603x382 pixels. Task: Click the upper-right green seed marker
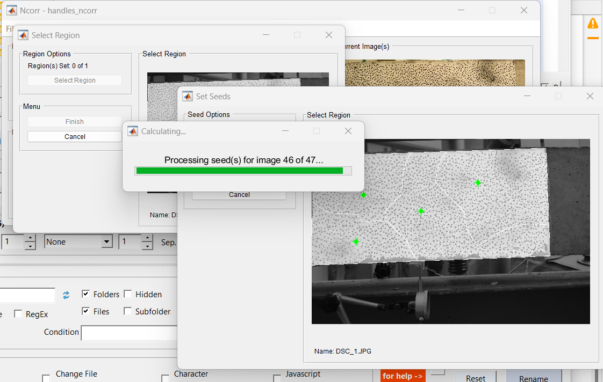(478, 183)
